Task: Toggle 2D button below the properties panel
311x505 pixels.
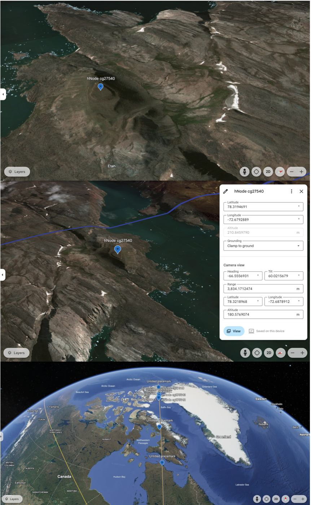Action: pos(269,353)
